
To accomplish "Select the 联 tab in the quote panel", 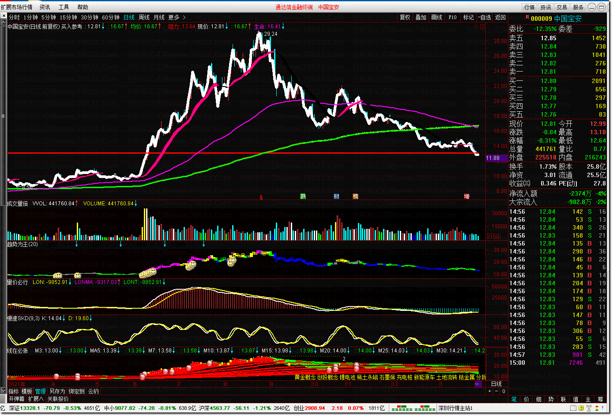I will pyautogui.click(x=564, y=399).
